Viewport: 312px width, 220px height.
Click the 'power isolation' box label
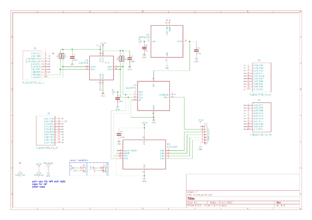click(79, 160)
